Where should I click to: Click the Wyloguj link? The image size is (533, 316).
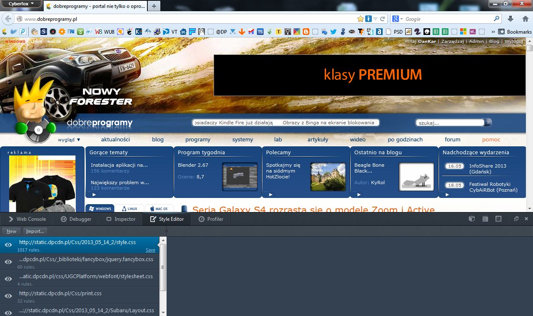coord(514,41)
